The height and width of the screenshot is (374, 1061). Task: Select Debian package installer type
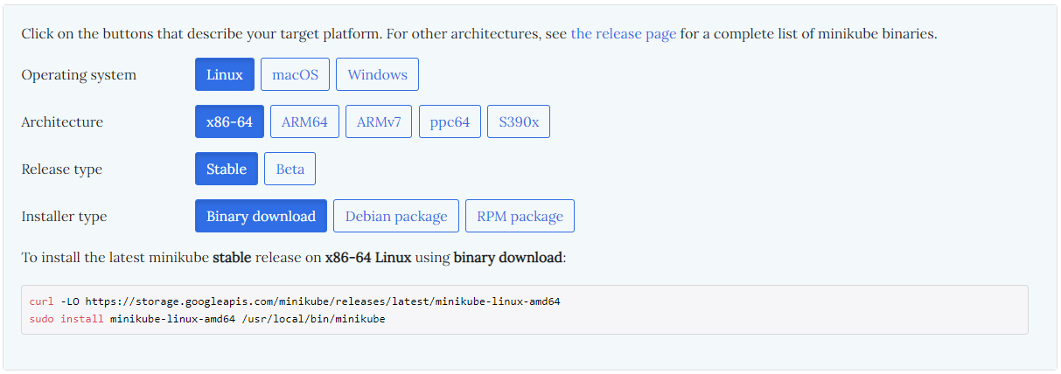click(x=396, y=216)
